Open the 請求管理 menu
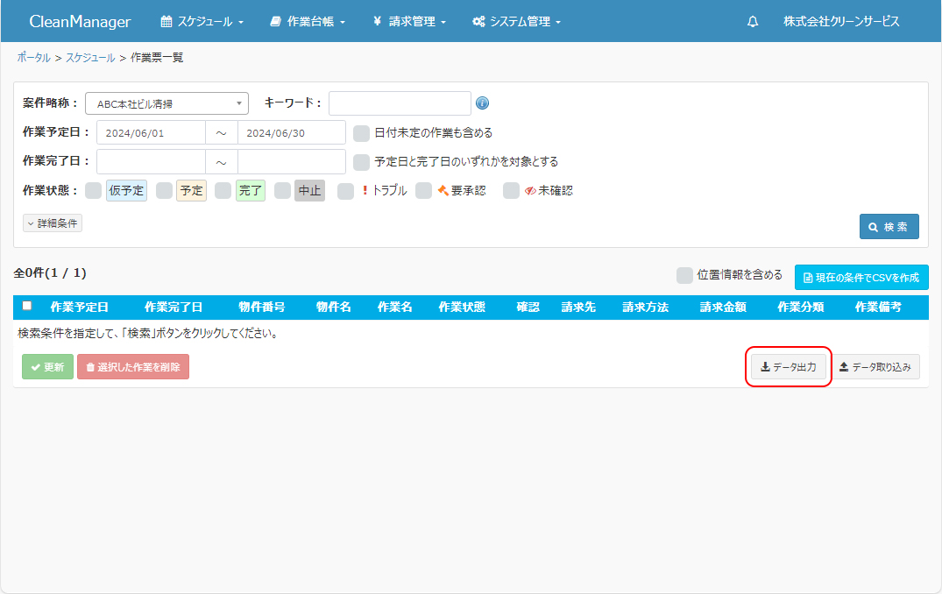 (409, 22)
